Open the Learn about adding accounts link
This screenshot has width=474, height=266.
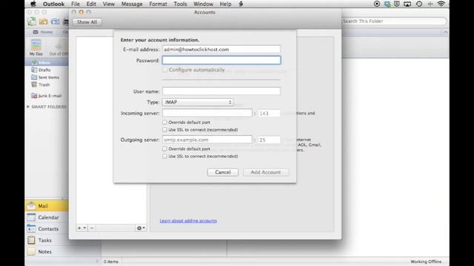(188, 221)
